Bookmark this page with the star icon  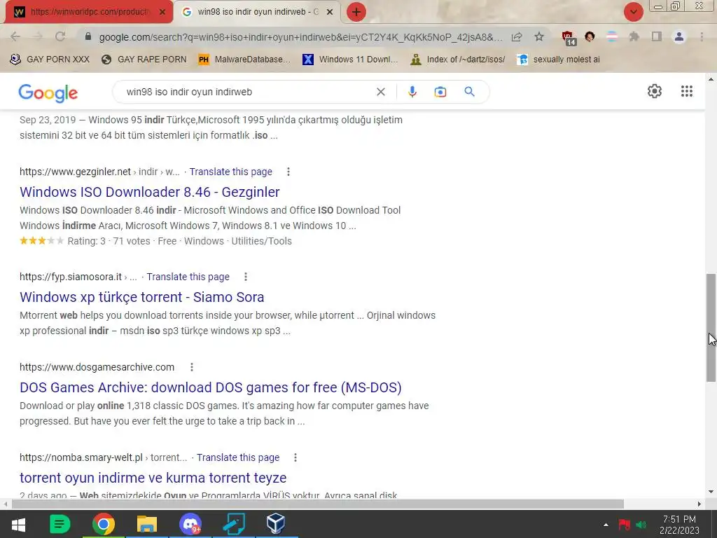click(539, 36)
